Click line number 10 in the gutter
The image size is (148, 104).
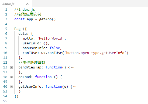point(5,53)
